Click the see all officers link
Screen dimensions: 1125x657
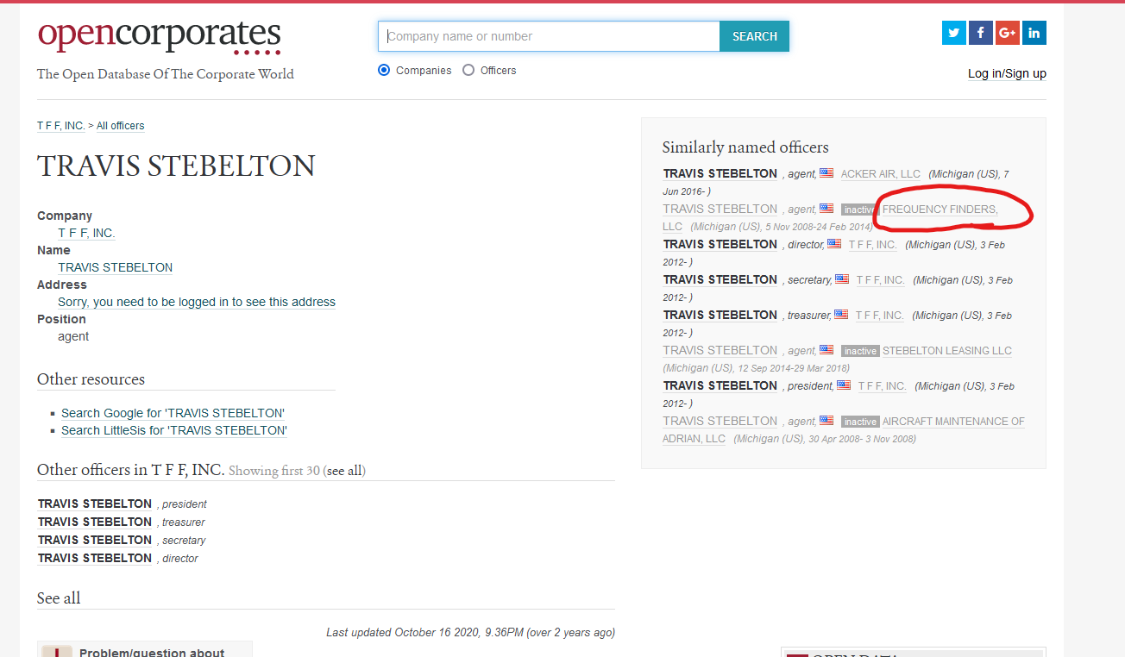(x=344, y=471)
